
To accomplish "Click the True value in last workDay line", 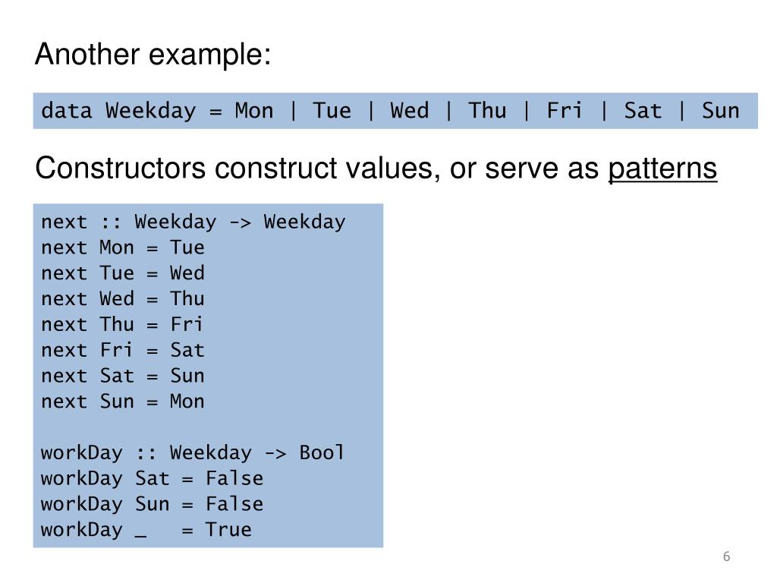I will coord(228,529).
